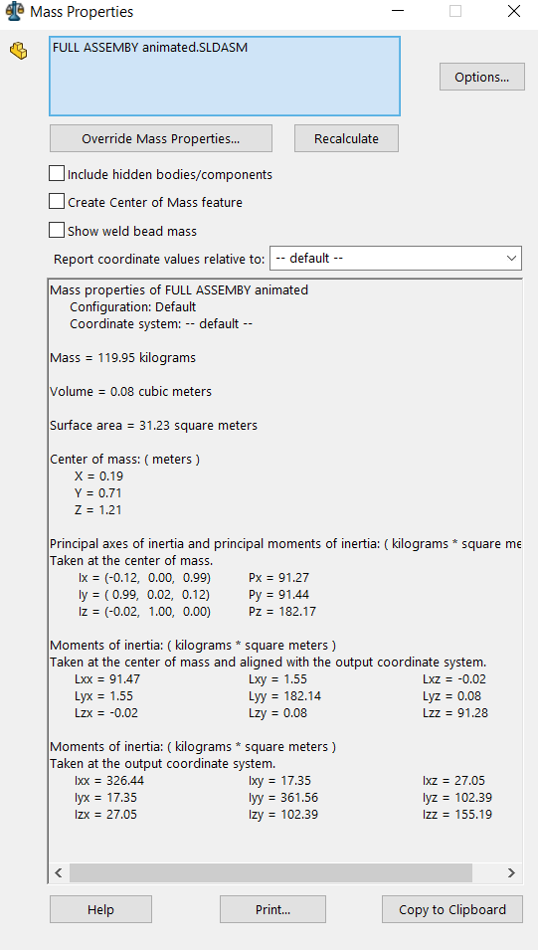Minimize the Mass Properties window
The height and width of the screenshot is (950, 538).
coord(398,11)
